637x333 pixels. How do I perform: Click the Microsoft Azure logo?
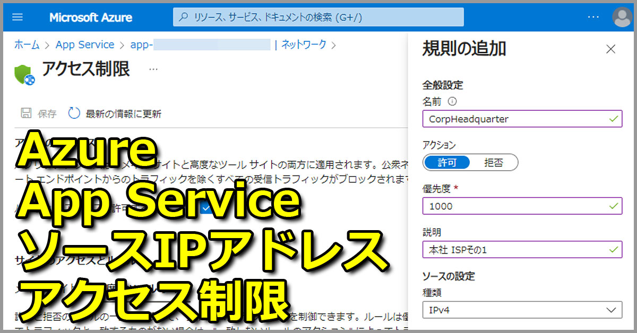click(x=90, y=16)
